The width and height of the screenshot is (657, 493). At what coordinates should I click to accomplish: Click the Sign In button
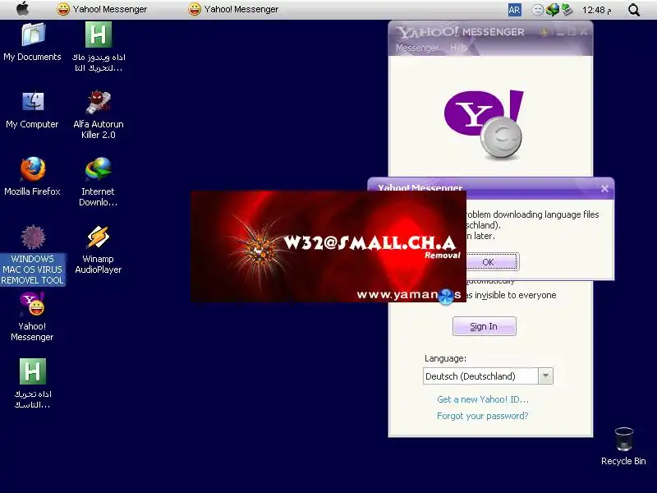coord(484,326)
